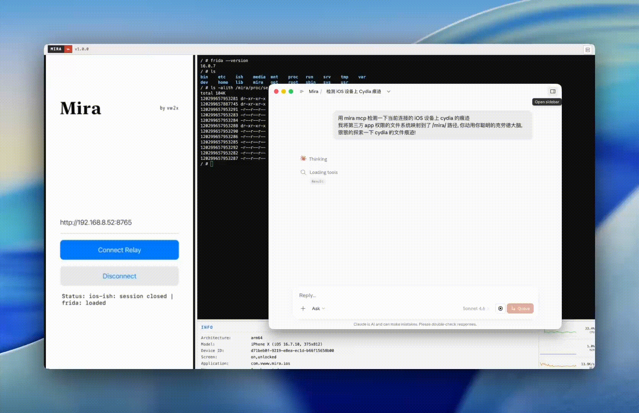Queue the message with the Queue button

tap(520, 308)
